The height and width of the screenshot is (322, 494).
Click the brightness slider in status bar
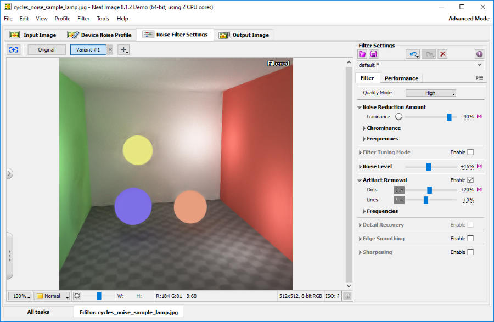coord(99,296)
